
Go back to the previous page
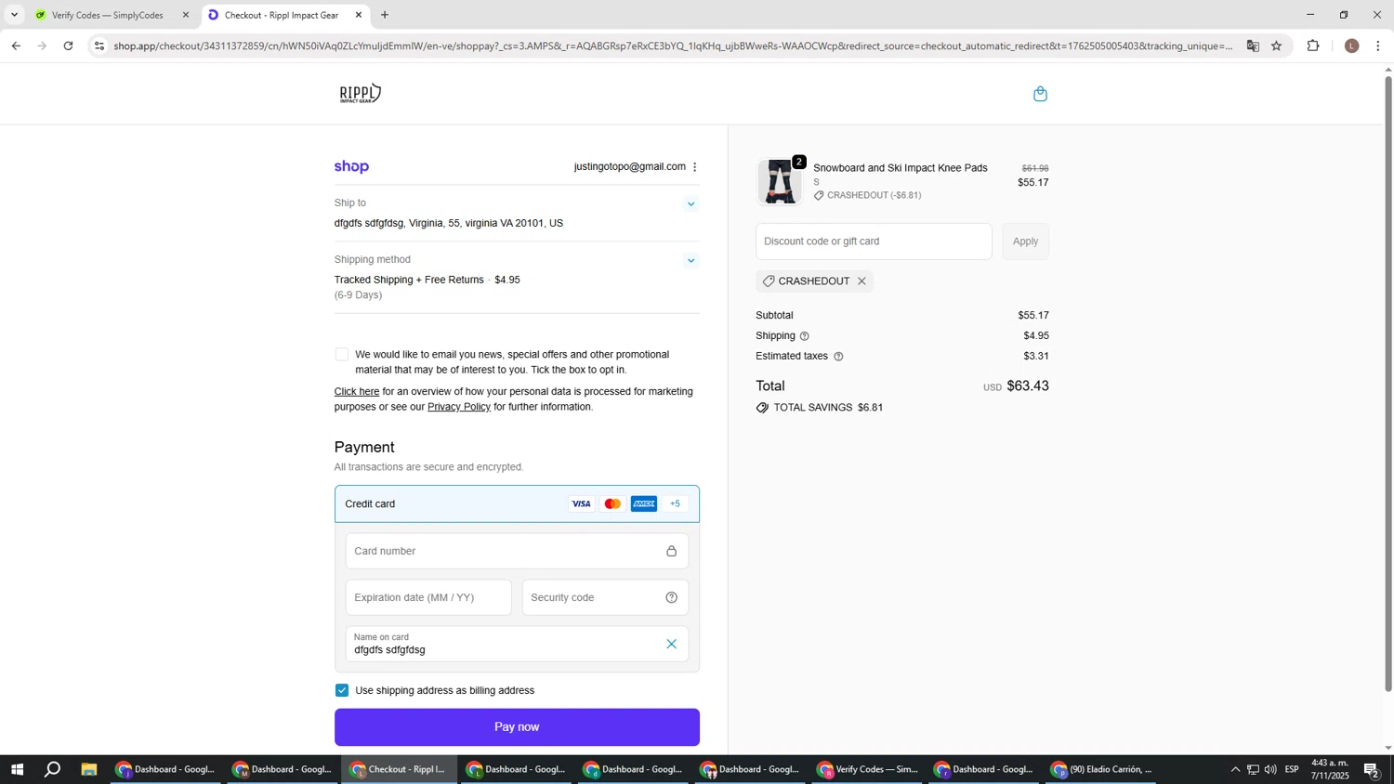pyautogui.click(x=16, y=46)
